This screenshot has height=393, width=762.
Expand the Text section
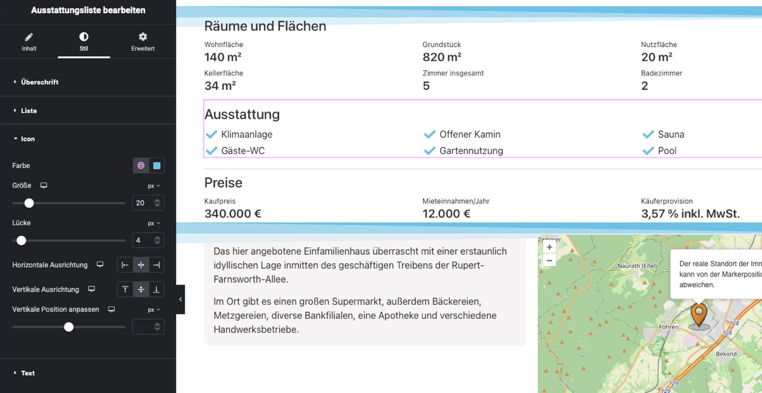coord(88,373)
